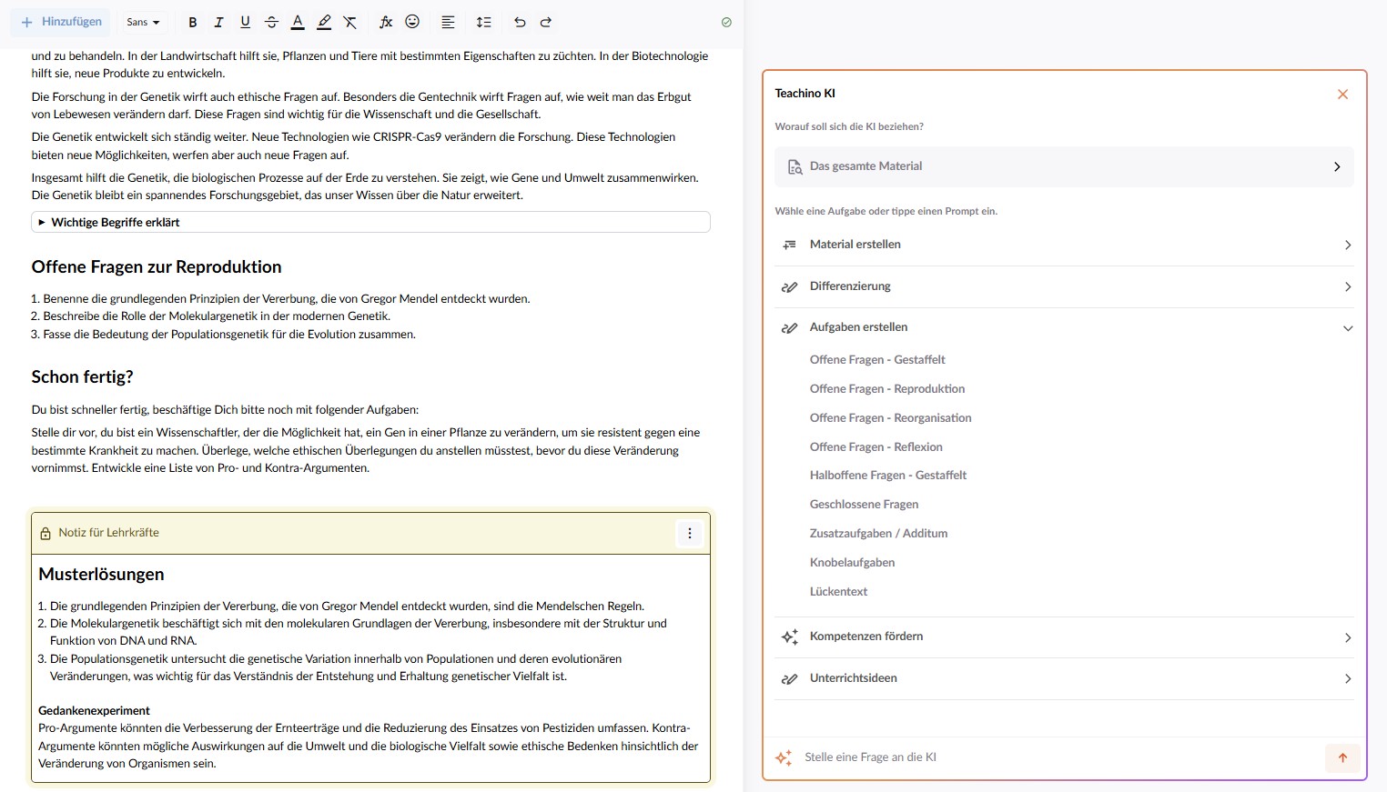Toggle underline formatting
Viewport: 1387px width, 792px height.
pos(245,22)
